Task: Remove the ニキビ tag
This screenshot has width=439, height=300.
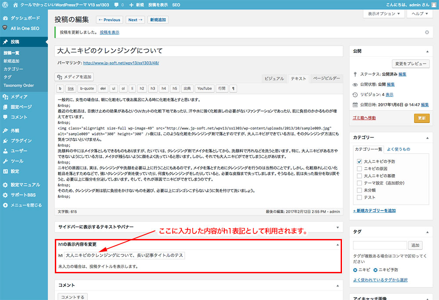Action: (355, 270)
